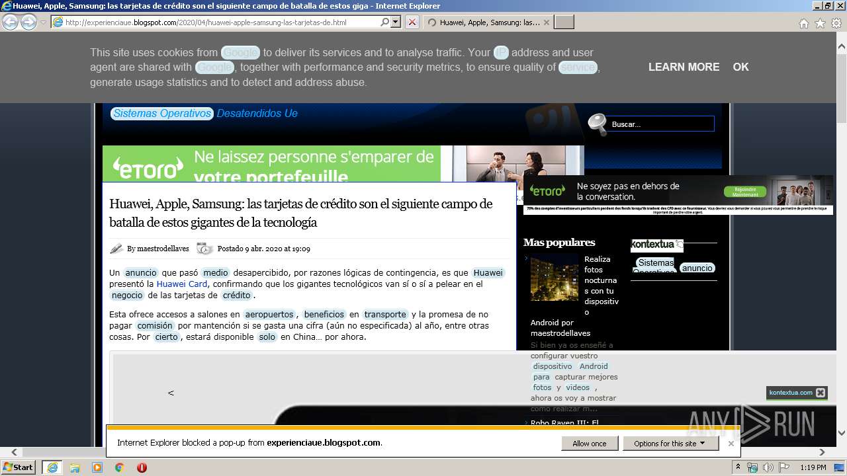Click highlighted keyword transporte
The height and width of the screenshot is (476, 847).
point(385,314)
